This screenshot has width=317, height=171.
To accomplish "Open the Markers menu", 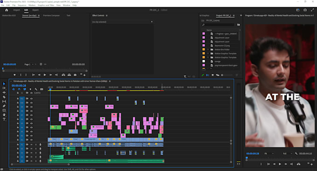I will (32, 5).
